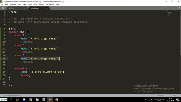Open the Find menu
The width and height of the screenshot is (181, 102).
20,5
